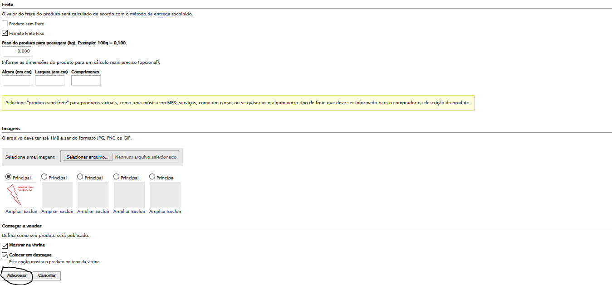Viewport: 612px width, 285px height.
Task: Enable the "Produto sem frete" checkbox
Action: [x=5, y=24]
